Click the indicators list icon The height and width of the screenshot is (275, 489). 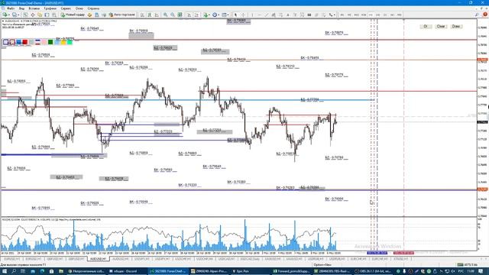coord(205,15)
